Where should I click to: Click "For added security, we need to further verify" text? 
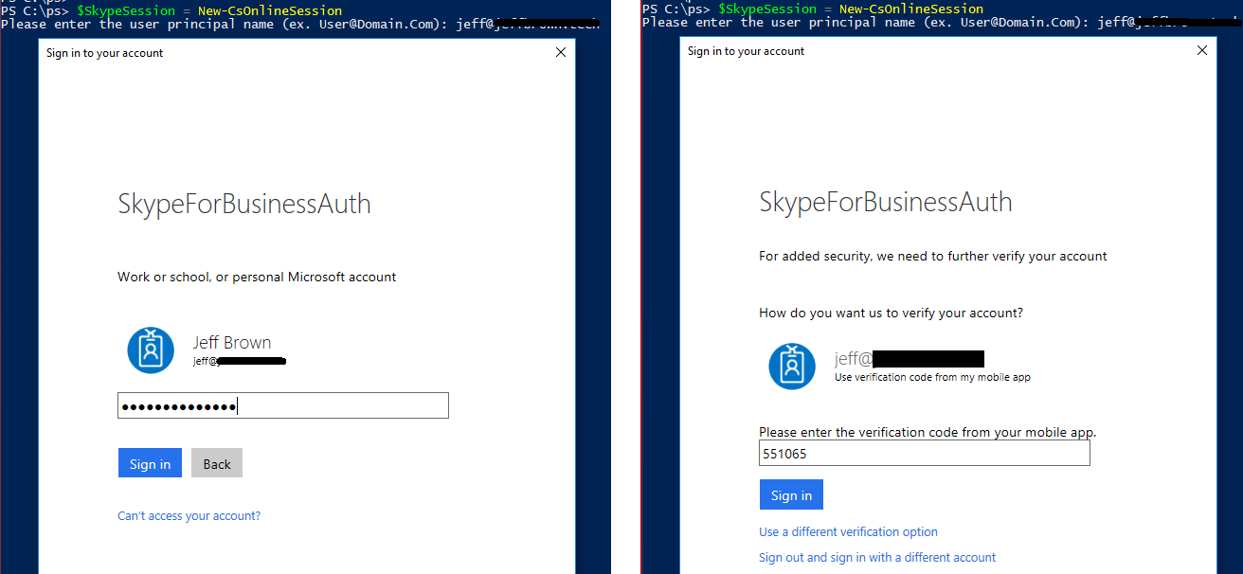click(933, 256)
